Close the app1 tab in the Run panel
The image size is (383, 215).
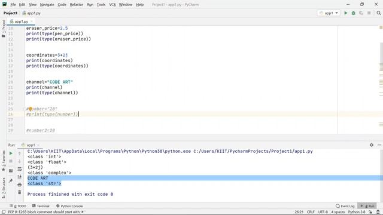click(38, 145)
